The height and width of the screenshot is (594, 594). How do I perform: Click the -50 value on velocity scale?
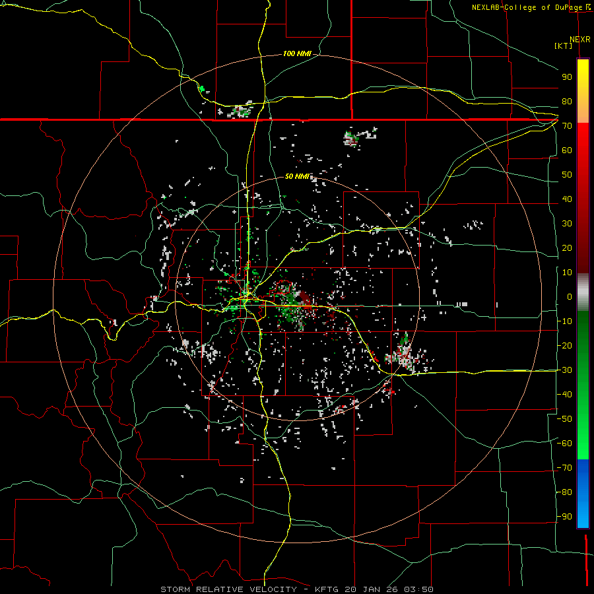click(564, 419)
